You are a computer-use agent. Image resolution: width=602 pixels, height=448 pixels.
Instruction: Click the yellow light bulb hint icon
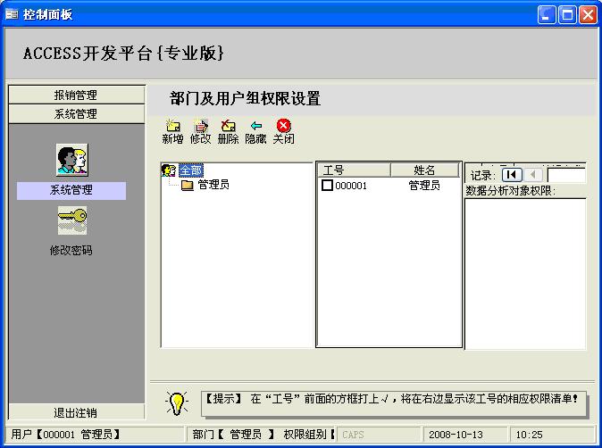pyautogui.click(x=177, y=403)
